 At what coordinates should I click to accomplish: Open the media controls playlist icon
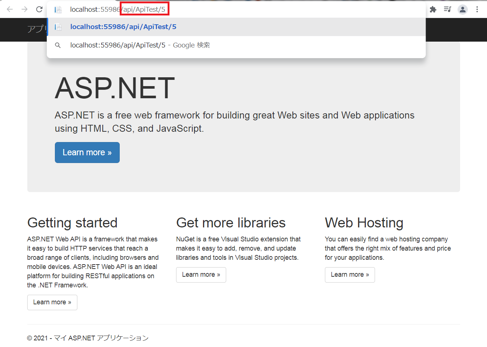click(x=448, y=9)
